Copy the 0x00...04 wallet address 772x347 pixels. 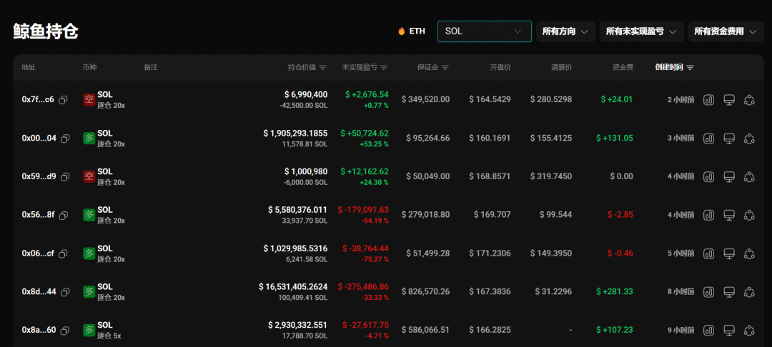[x=65, y=139]
